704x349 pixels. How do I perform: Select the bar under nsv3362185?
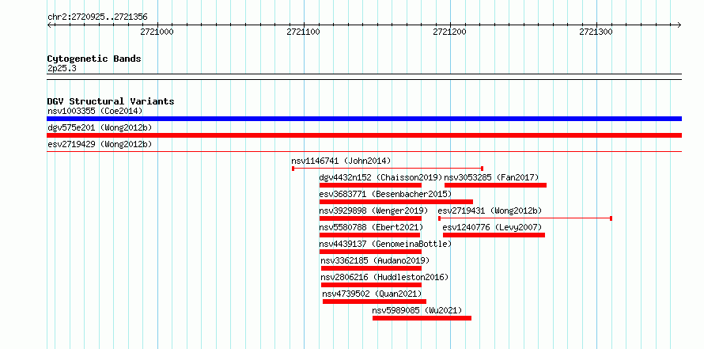point(371,268)
